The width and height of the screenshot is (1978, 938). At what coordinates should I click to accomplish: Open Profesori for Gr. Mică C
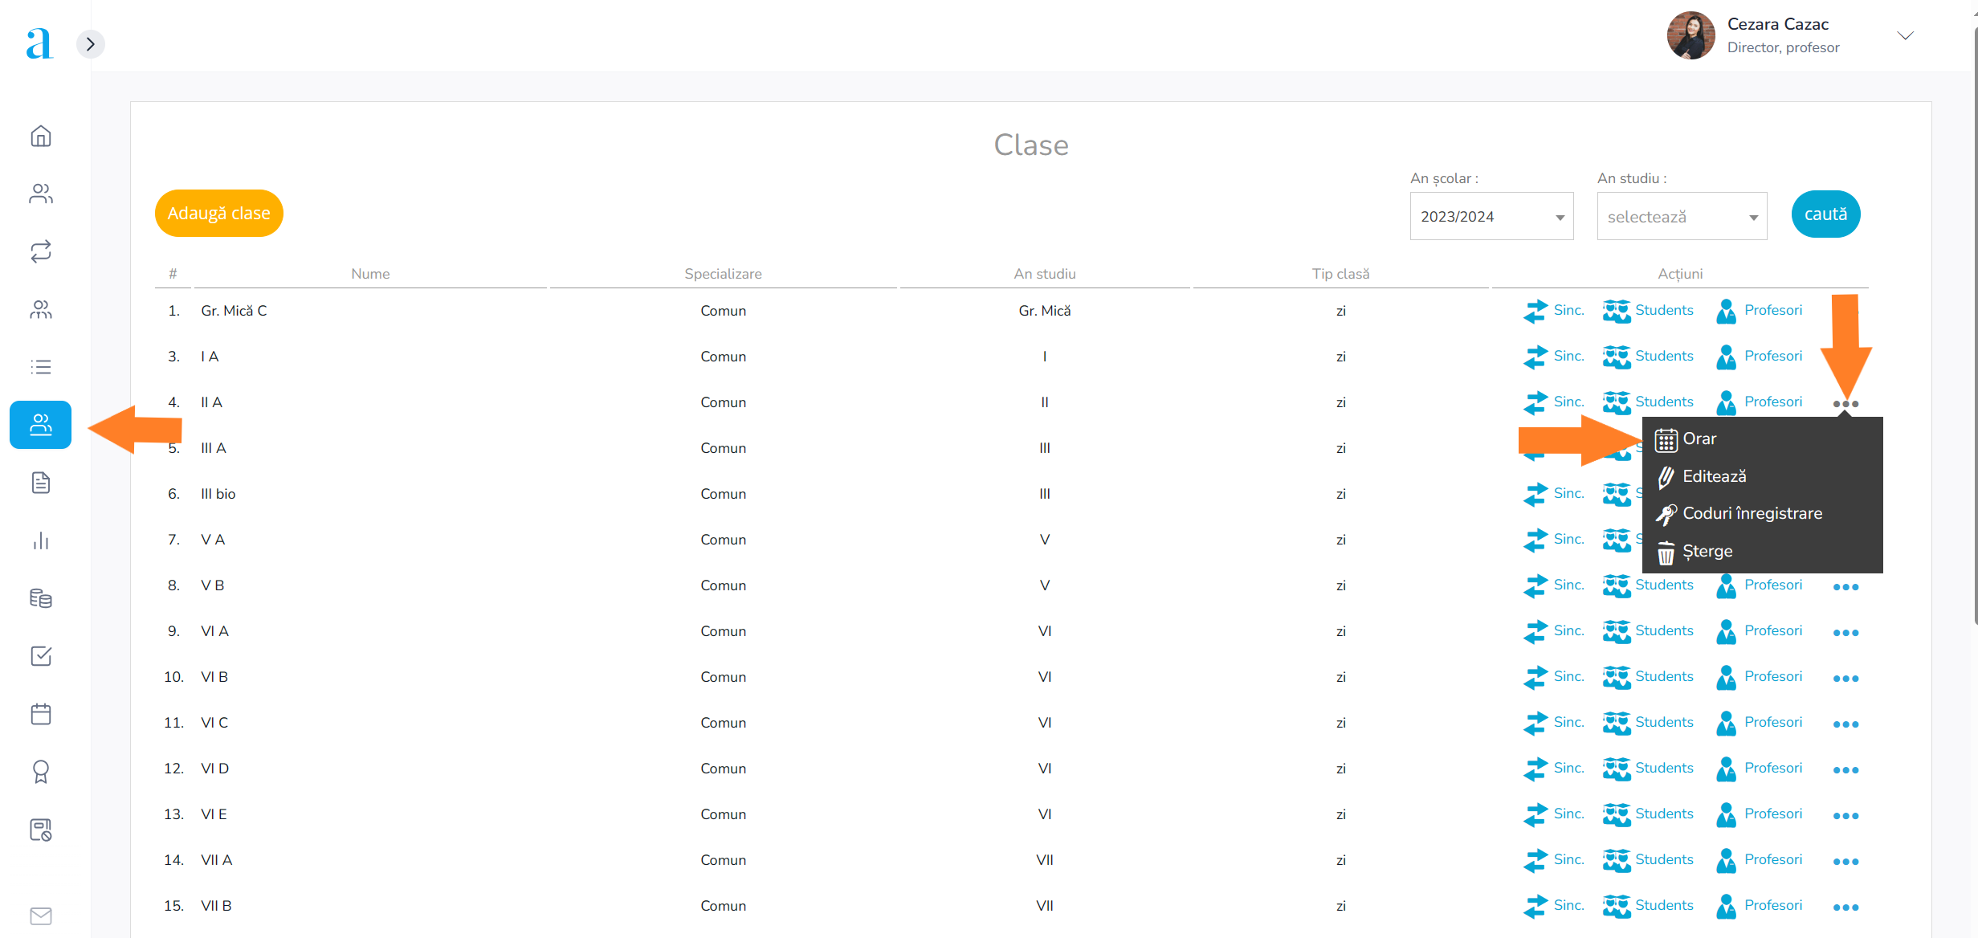(x=1759, y=311)
